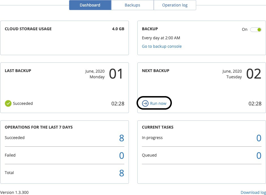Click the Total operations count showing 8

122,173
